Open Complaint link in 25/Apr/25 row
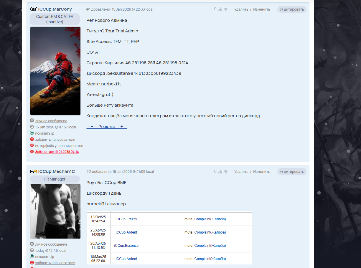Screen dimensions: 361x268 [210, 232]
